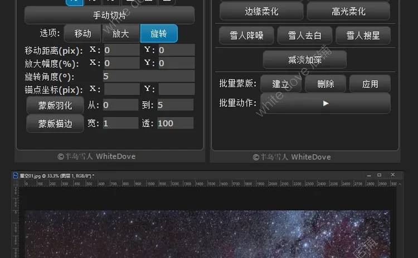
Task: Click the 边缘柔化 button
Action: coord(261,11)
